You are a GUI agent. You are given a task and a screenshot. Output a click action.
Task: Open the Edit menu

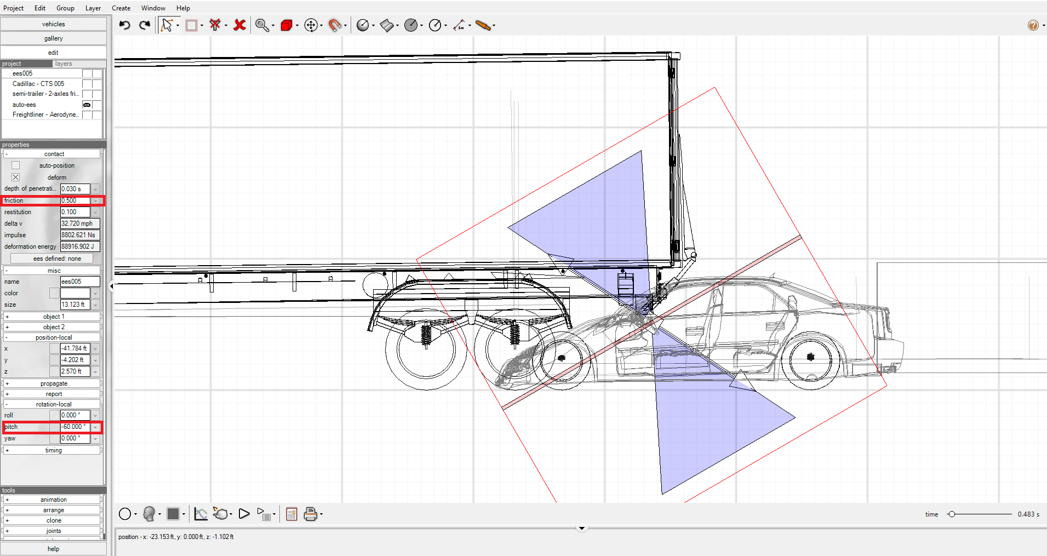click(40, 8)
